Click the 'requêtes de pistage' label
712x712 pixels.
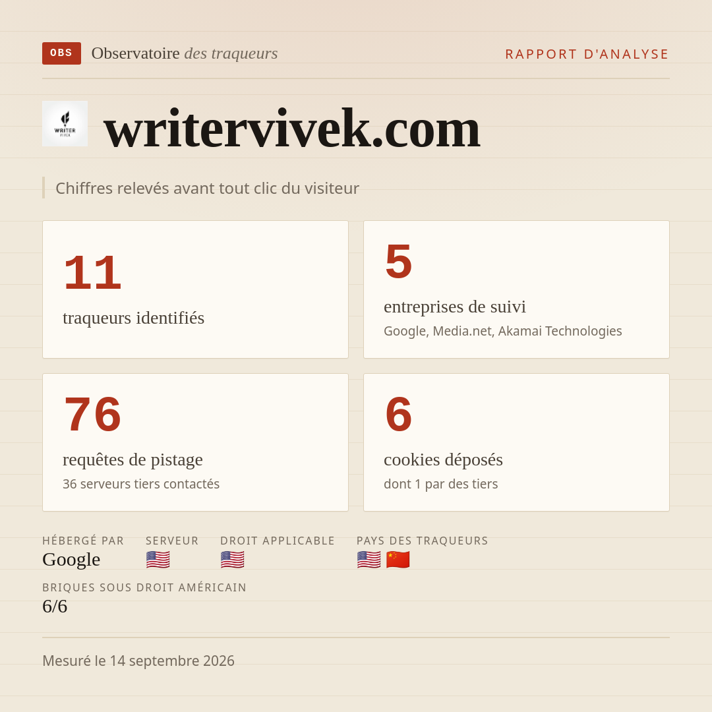(x=133, y=460)
